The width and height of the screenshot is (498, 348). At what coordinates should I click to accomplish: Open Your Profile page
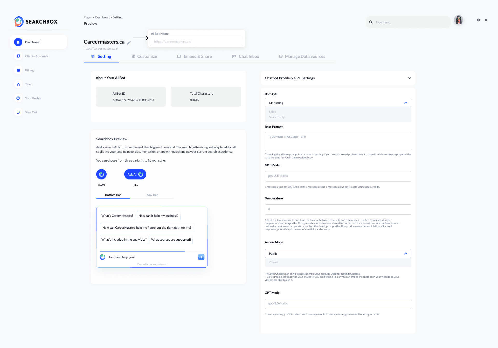[33, 98]
